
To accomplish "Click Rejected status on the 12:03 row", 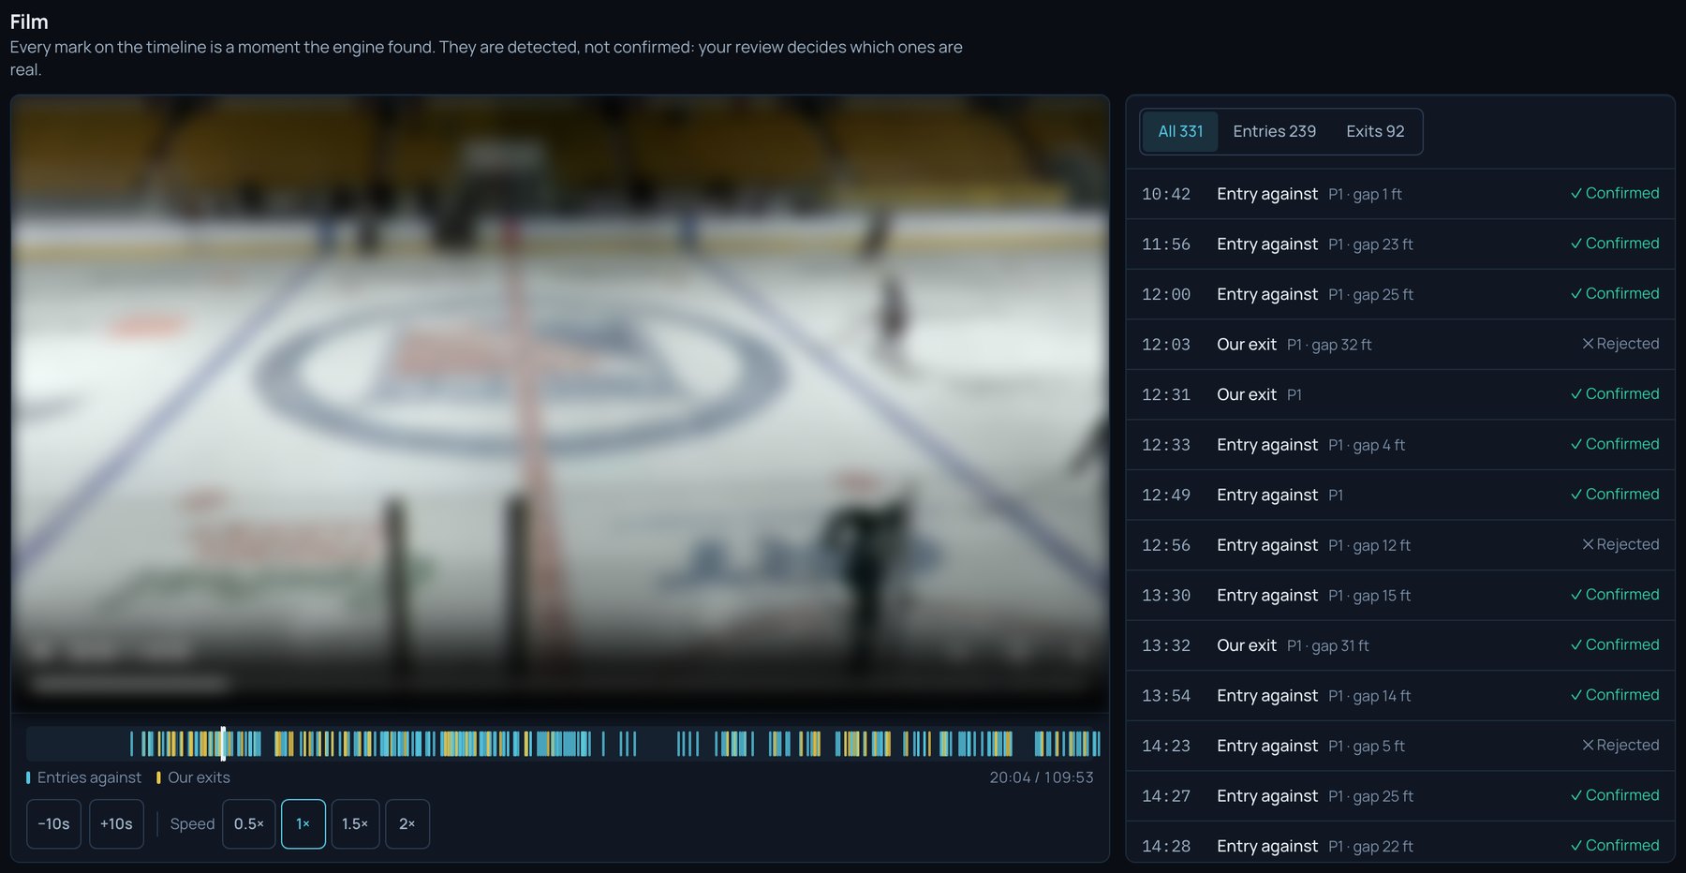I will tap(1620, 344).
